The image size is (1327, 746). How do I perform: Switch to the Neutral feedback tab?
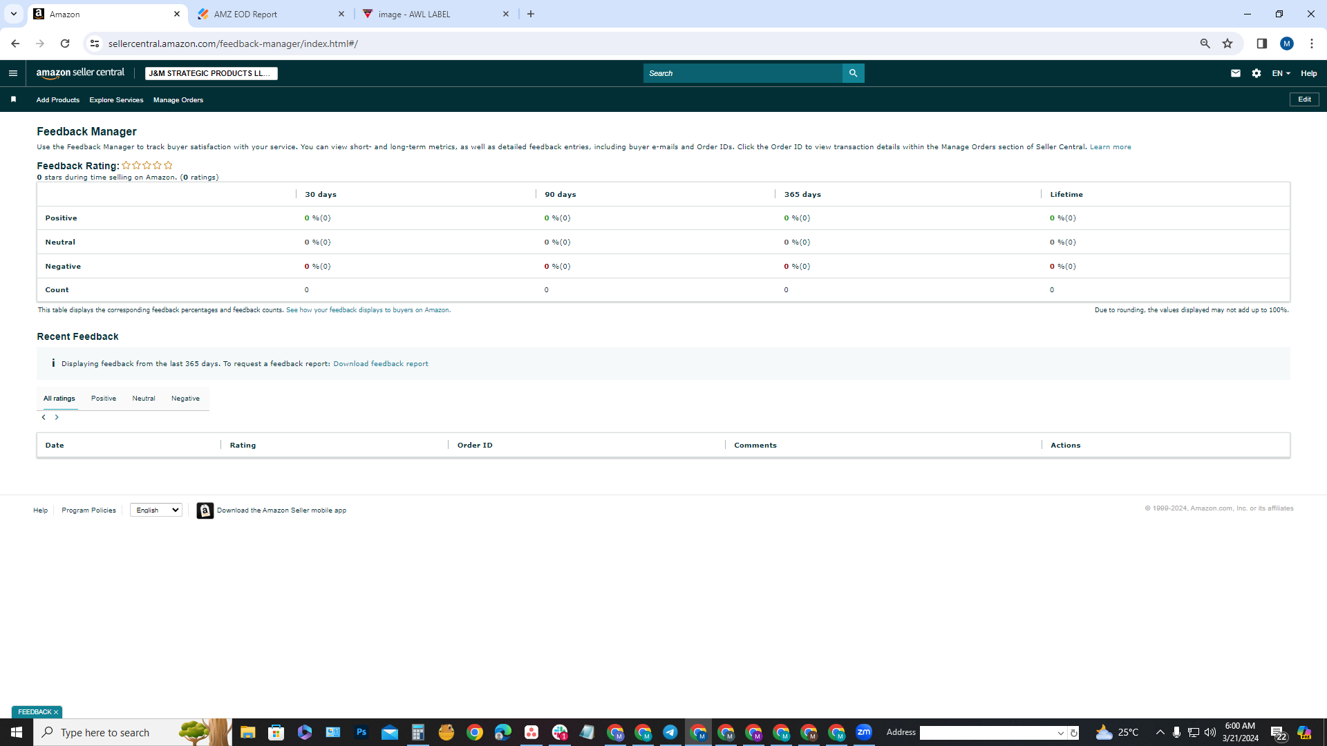click(x=144, y=399)
